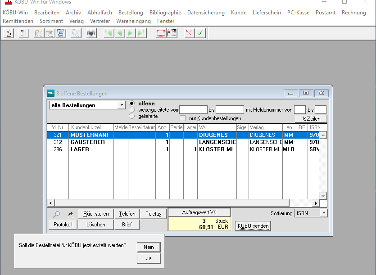Click the 'bis' end date field
376x275 pixels.
click(x=230, y=109)
